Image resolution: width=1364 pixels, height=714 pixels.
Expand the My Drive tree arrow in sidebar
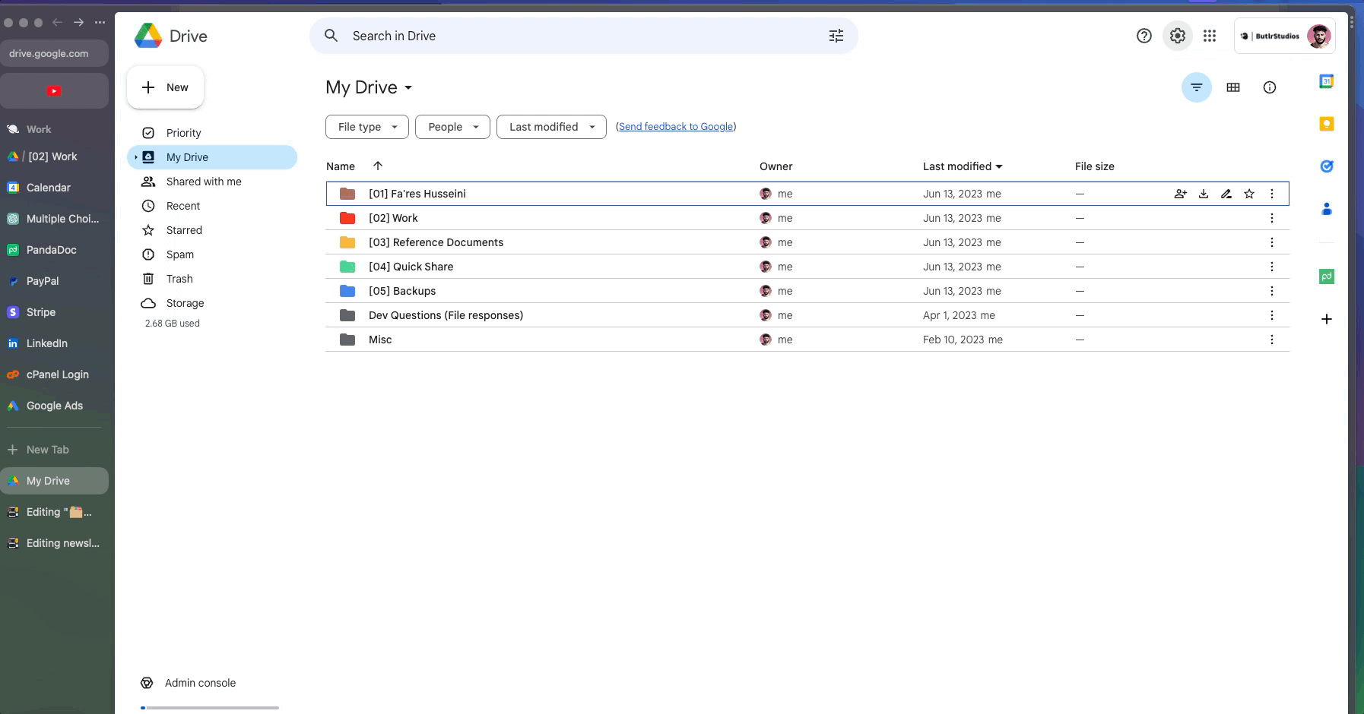pos(136,157)
